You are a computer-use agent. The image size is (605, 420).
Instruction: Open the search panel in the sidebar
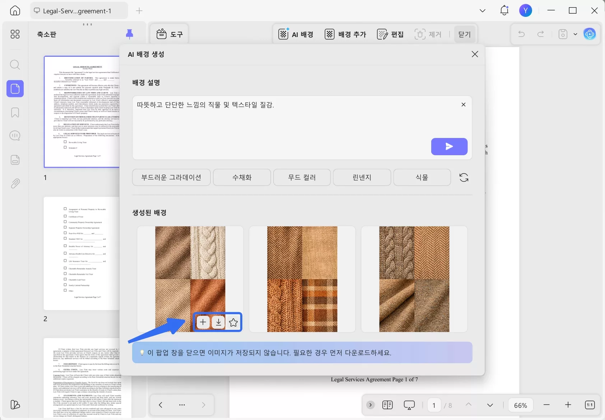pos(15,65)
